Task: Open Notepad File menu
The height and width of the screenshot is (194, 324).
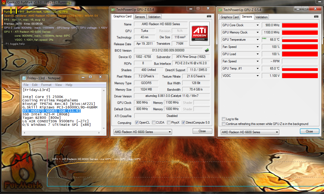Action: [x=26, y=85]
